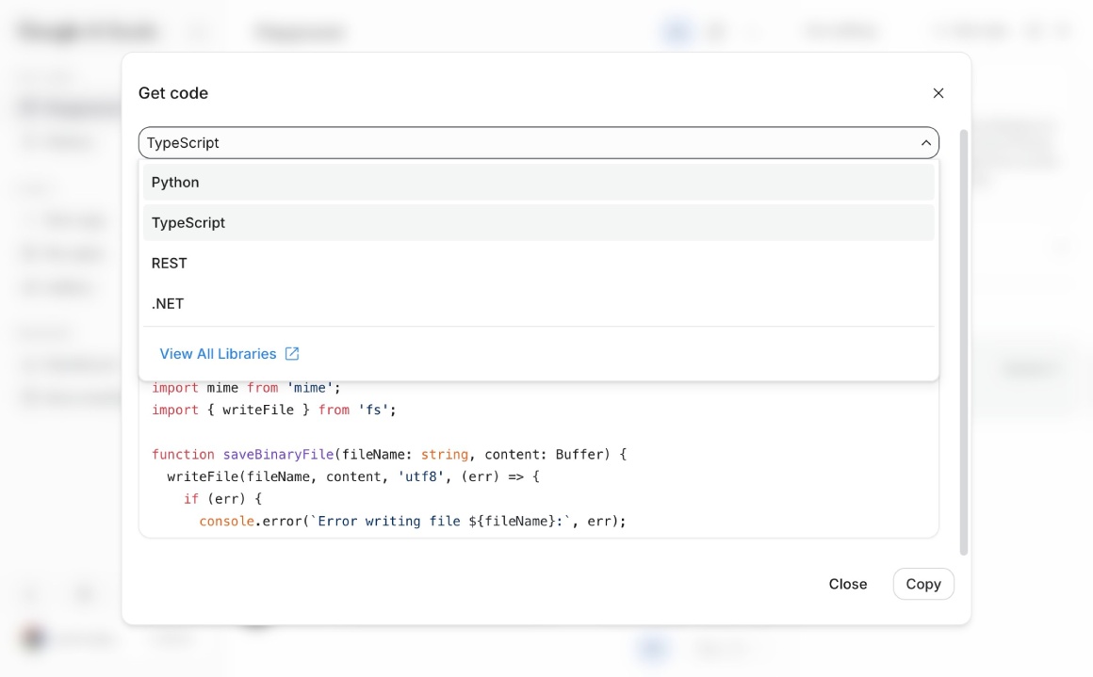Click the Get code dialog title
1093x677 pixels.
click(x=172, y=93)
